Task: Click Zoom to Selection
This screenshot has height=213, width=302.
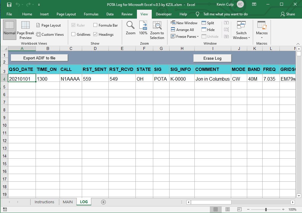Action: [x=157, y=30]
